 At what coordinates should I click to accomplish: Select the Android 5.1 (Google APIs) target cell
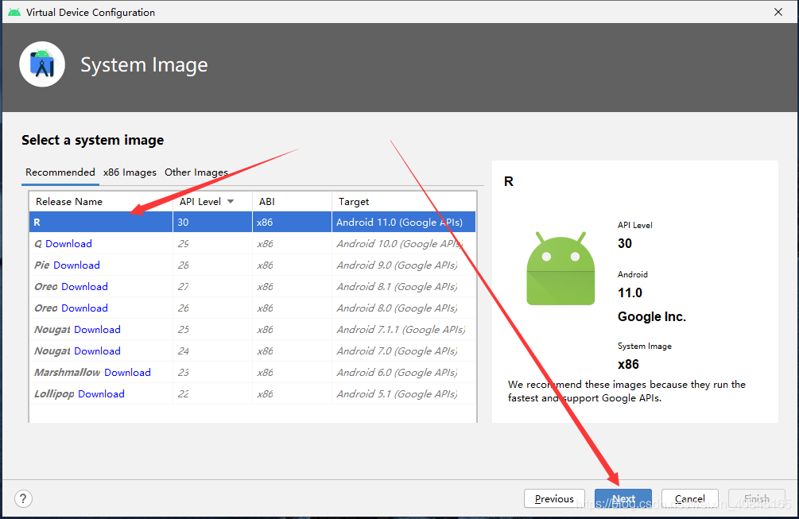[404, 393]
